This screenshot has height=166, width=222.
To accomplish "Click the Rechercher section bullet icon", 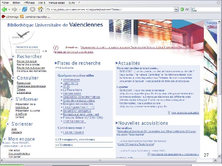I will point(13,57).
